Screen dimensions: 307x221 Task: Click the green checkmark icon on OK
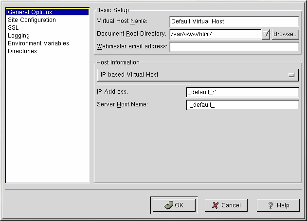pyautogui.click(x=168, y=205)
